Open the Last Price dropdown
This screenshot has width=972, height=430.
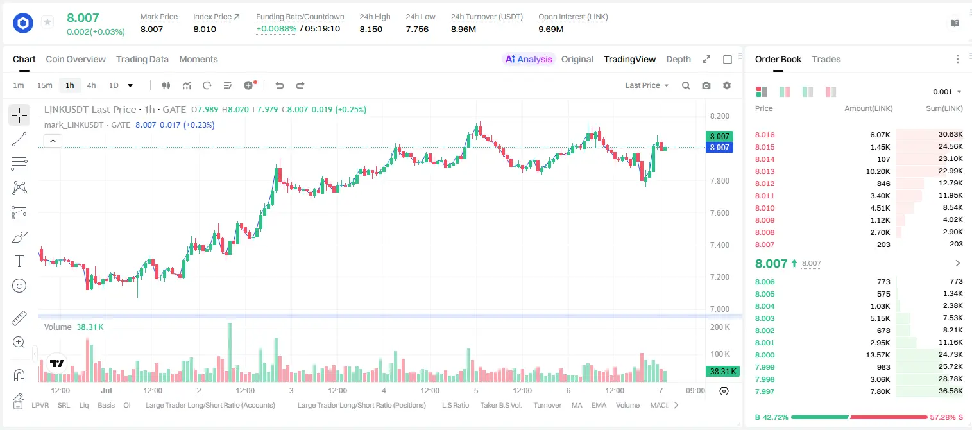point(647,85)
